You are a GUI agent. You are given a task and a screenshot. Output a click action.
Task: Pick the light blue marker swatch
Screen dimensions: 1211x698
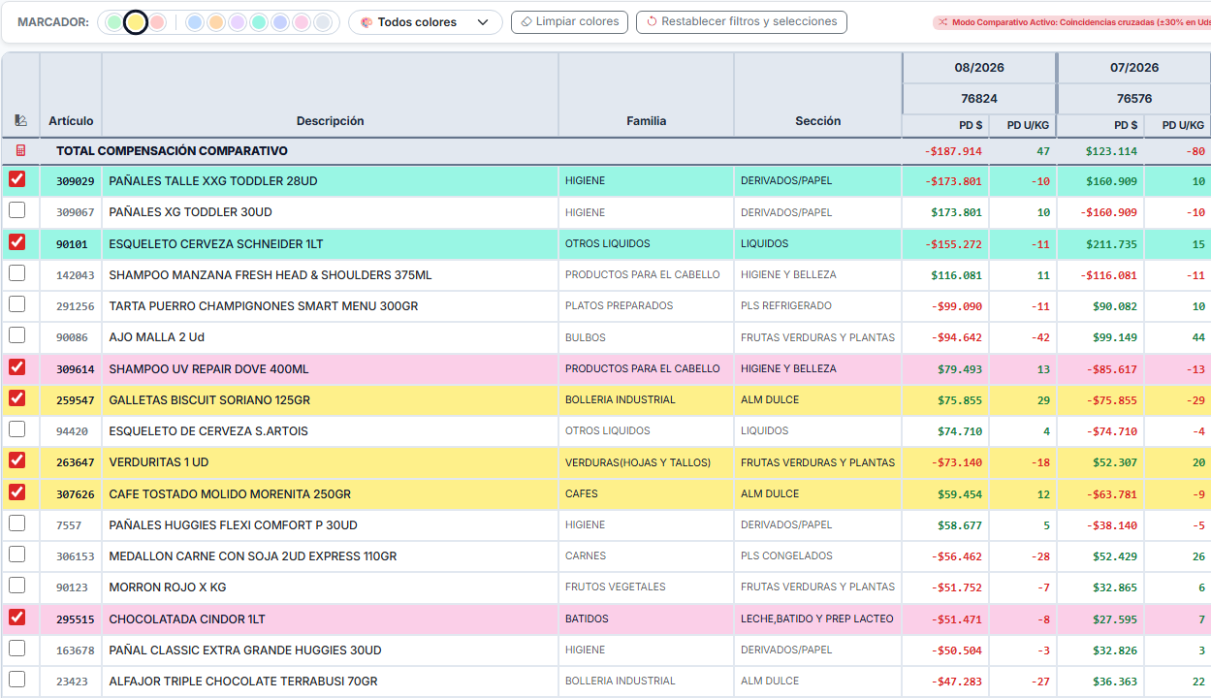click(x=195, y=22)
